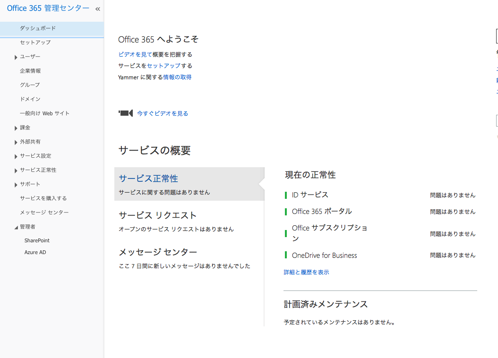The height and width of the screenshot is (358, 498).
Task: Select the サービス正常性 overview tab
Action: point(189,184)
